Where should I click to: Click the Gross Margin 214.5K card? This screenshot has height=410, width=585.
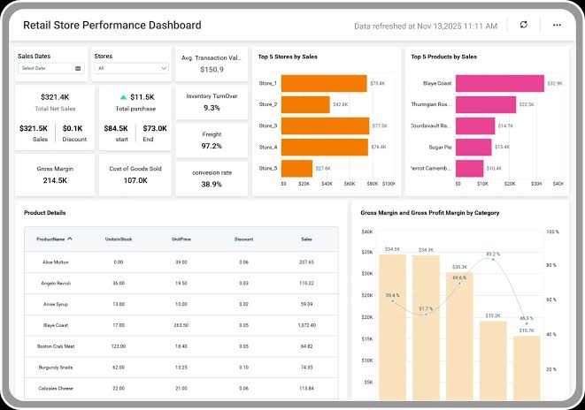(55, 175)
